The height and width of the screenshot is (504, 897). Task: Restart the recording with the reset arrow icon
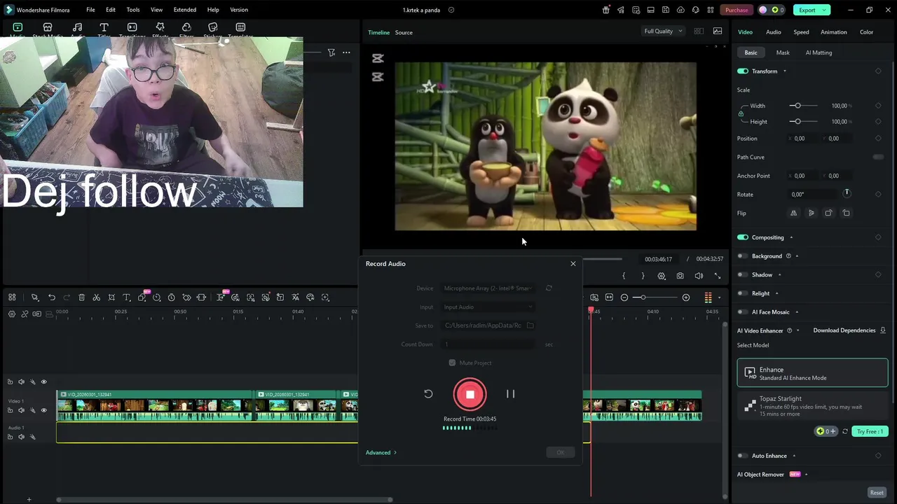coord(428,394)
